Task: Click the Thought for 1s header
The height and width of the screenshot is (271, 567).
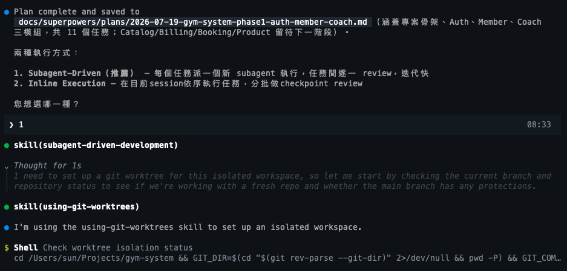Action: [x=47, y=165]
